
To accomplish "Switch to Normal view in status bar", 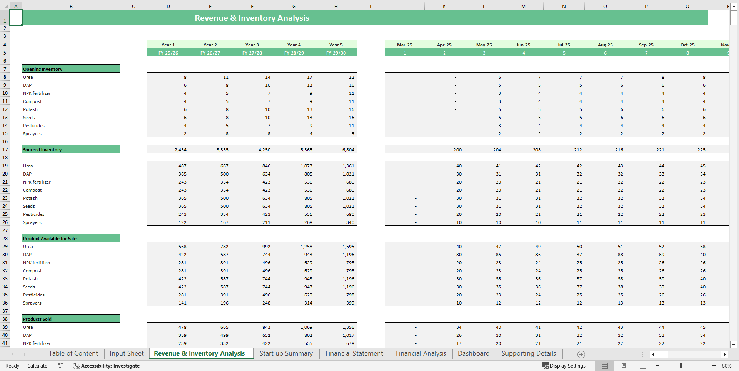I will click(x=604, y=366).
